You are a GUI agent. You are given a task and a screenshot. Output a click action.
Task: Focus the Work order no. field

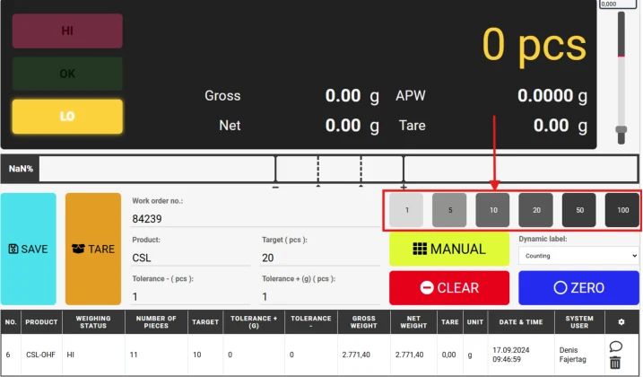coord(256,218)
